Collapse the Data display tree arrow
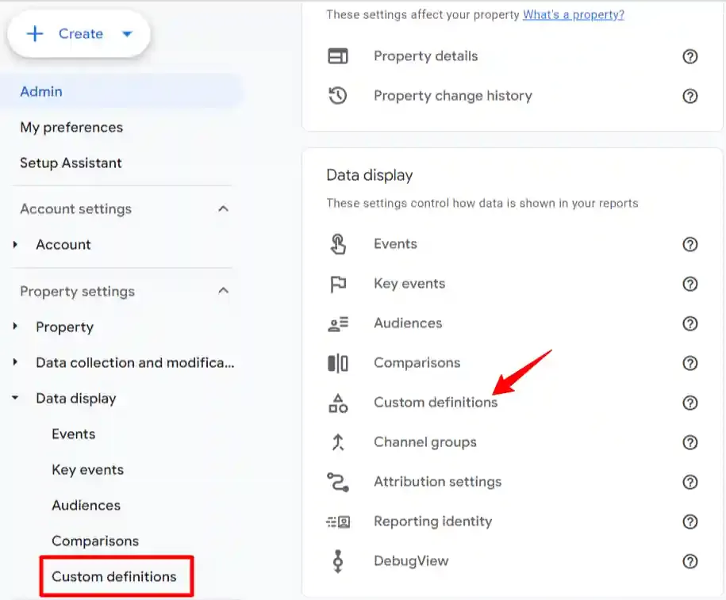Screen dimensions: 726x600 point(15,397)
